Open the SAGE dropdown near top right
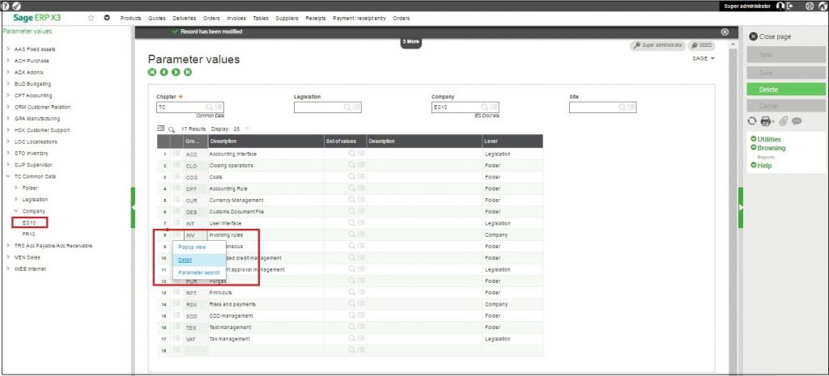Image resolution: width=829 pixels, height=376 pixels. coord(704,58)
